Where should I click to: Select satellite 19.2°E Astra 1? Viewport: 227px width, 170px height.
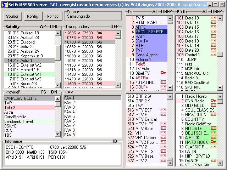click(x=29, y=61)
